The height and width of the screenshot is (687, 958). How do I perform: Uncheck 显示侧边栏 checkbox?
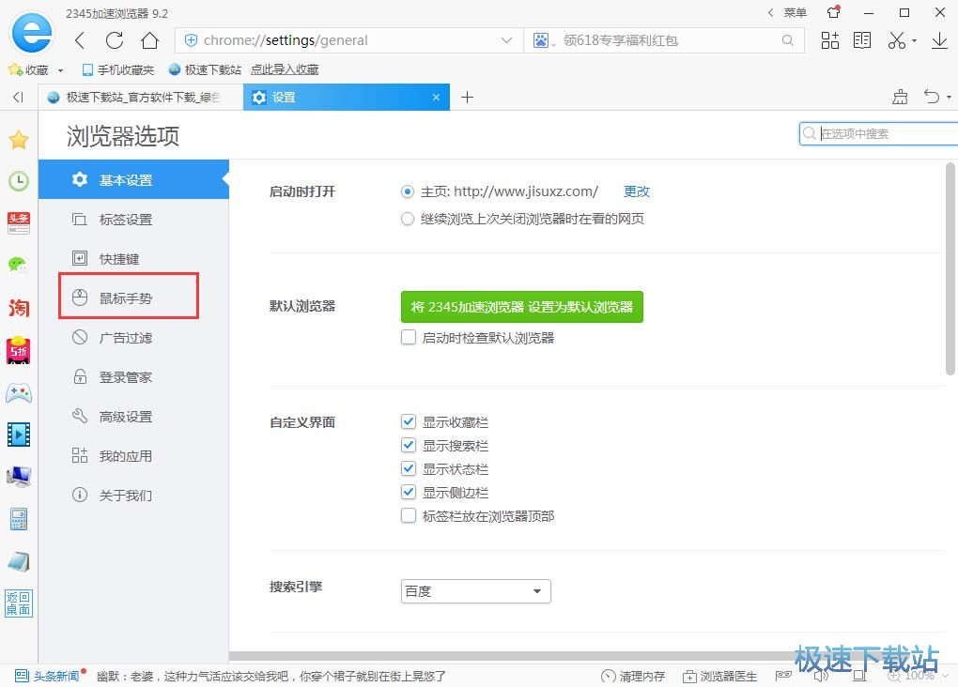pos(409,492)
